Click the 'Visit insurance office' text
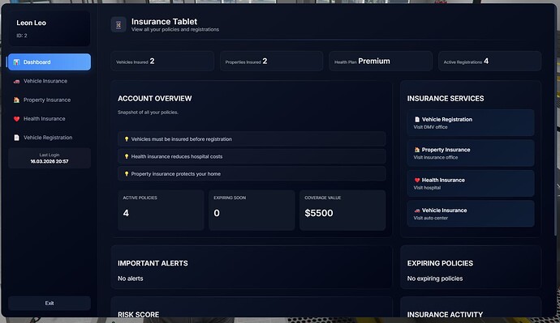560x323 pixels. (x=436, y=157)
